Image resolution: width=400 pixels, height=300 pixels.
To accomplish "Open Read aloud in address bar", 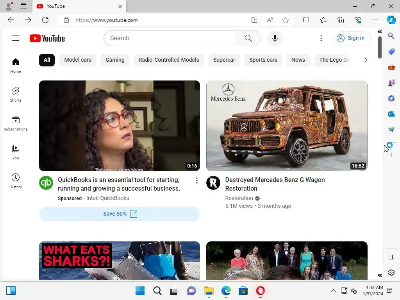I will pyautogui.click(x=270, y=20).
